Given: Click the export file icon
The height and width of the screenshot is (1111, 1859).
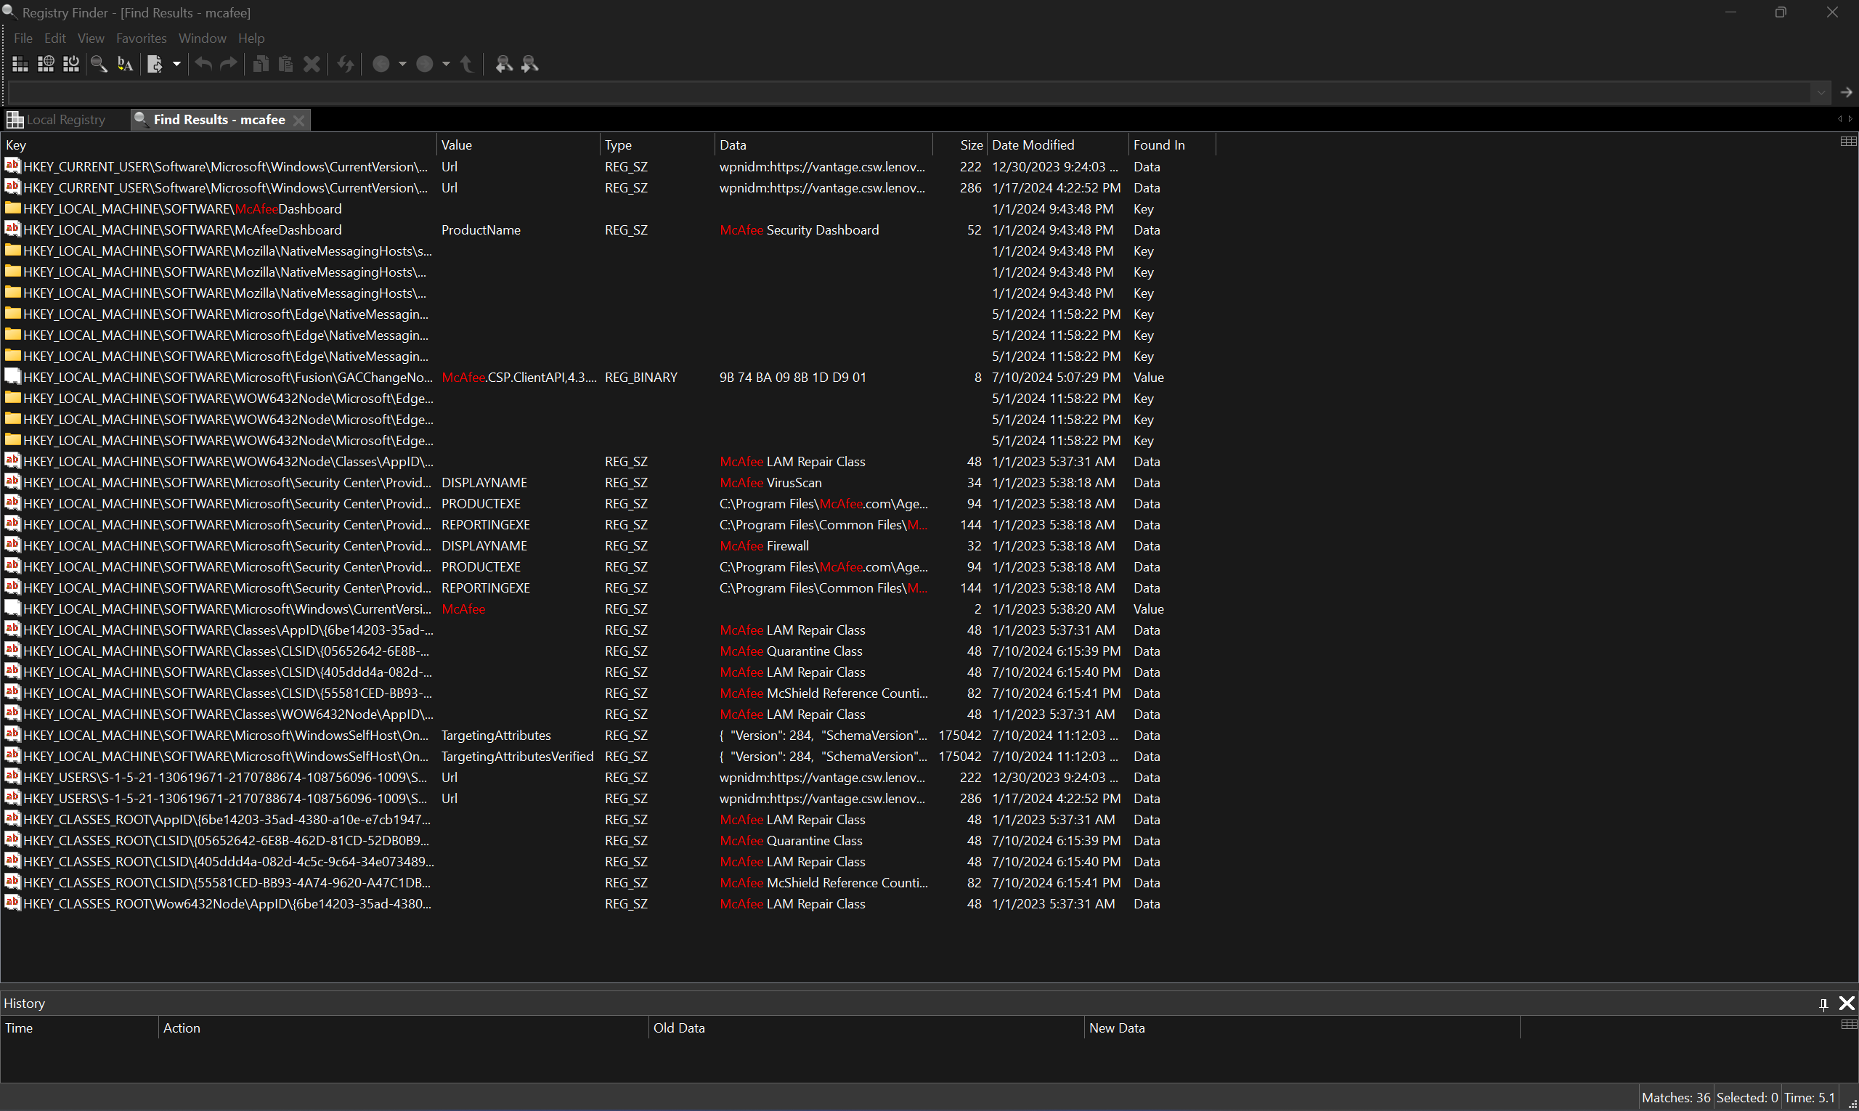Looking at the screenshot, I should (155, 65).
